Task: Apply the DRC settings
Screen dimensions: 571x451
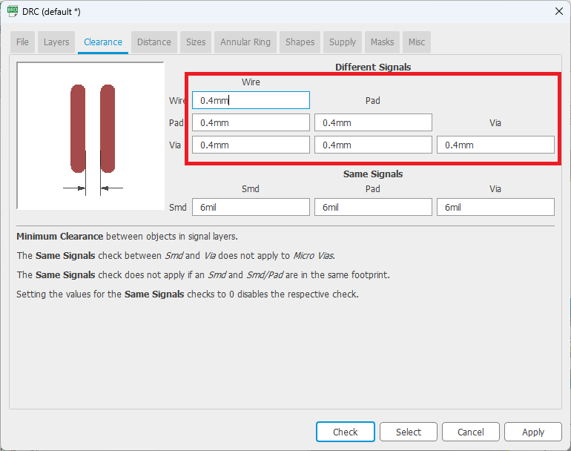Action: [x=532, y=432]
